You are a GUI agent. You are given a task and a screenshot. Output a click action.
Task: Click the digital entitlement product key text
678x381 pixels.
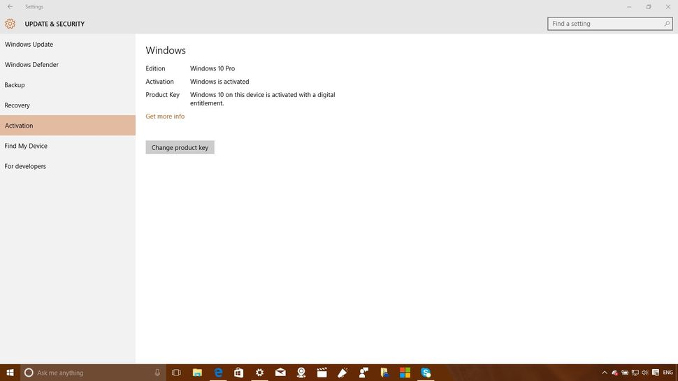pos(263,99)
